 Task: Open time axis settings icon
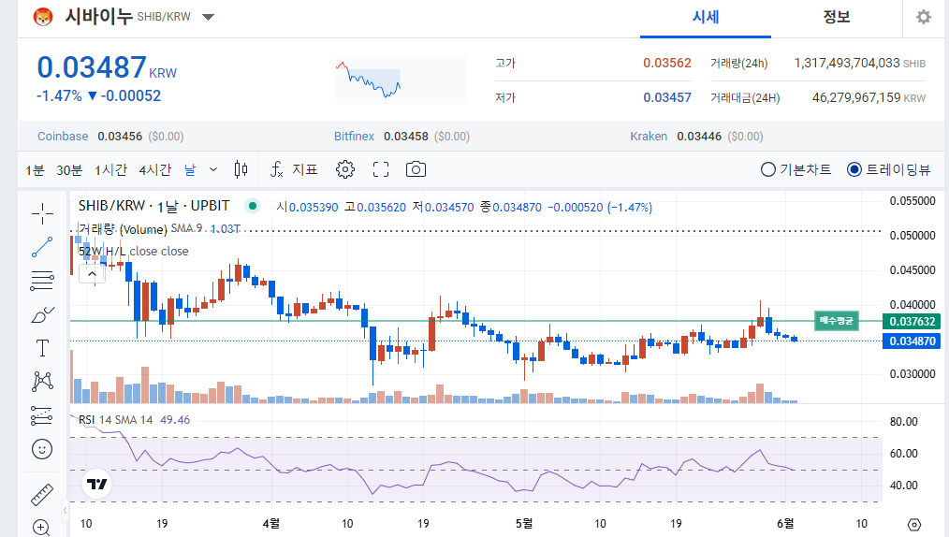(914, 524)
